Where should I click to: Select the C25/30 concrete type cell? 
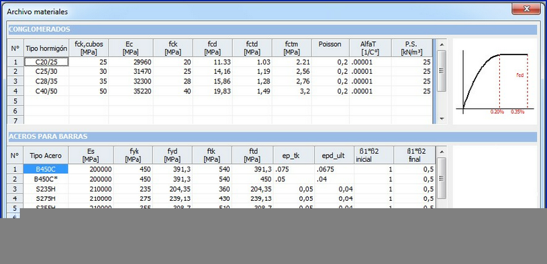(46, 72)
